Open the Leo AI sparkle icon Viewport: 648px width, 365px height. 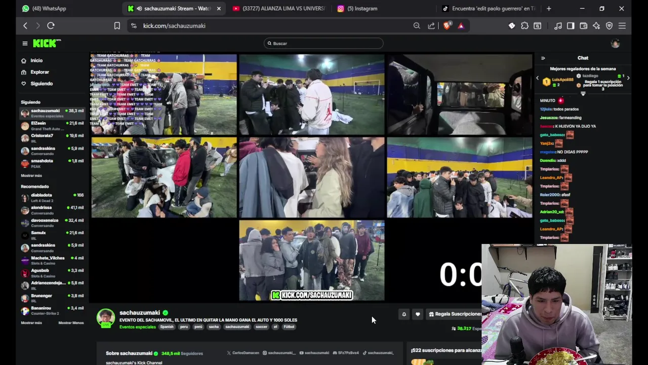pyautogui.click(x=596, y=25)
